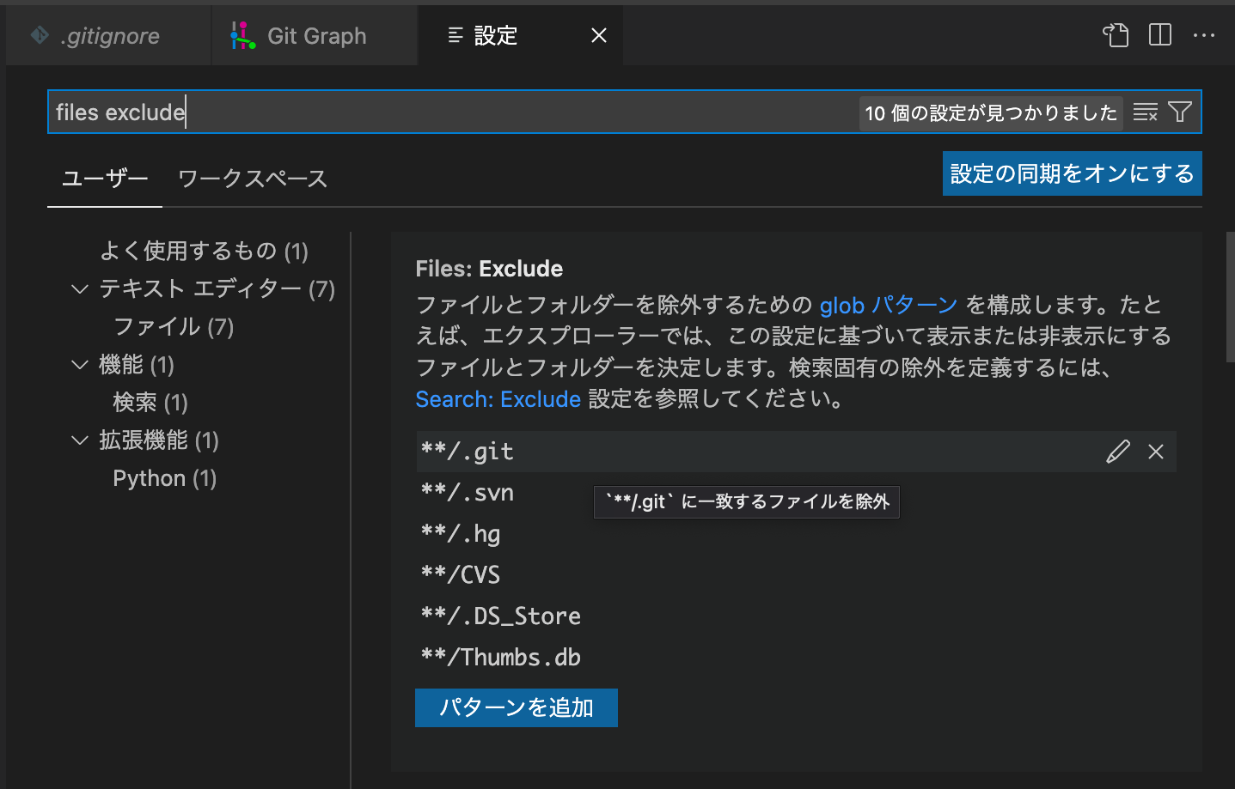
Task: Open the settings search filter icon
Action: 1181,112
